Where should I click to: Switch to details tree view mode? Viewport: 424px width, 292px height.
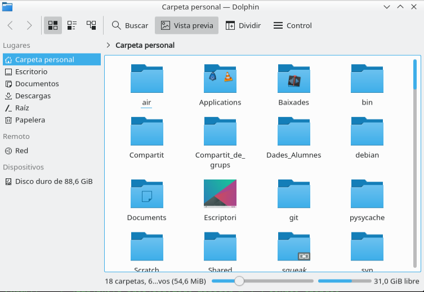coord(91,25)
